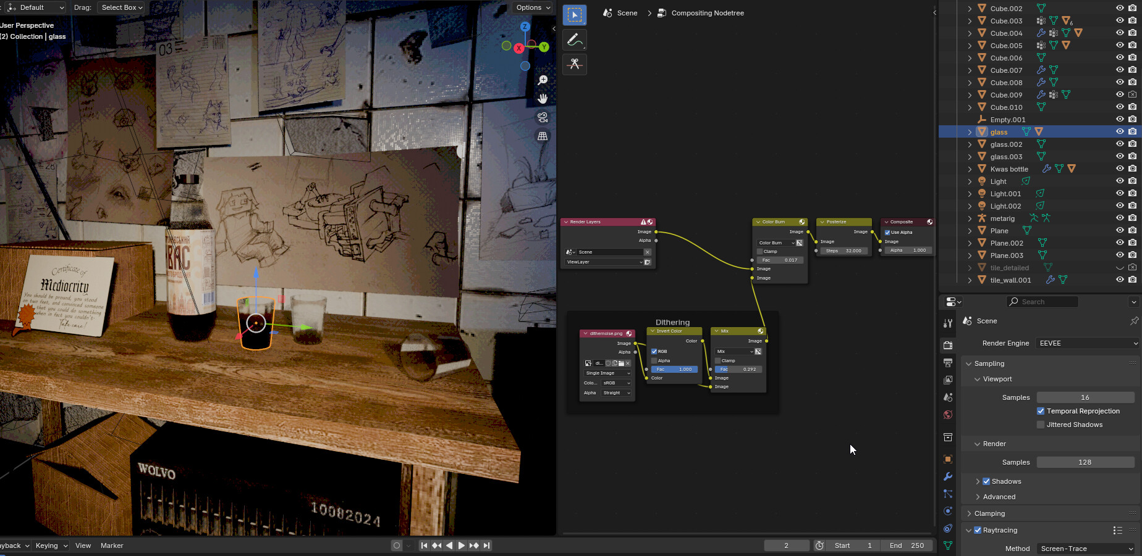
Task: Disable Temporal Reprojection checkbox
Action: 1041,411
